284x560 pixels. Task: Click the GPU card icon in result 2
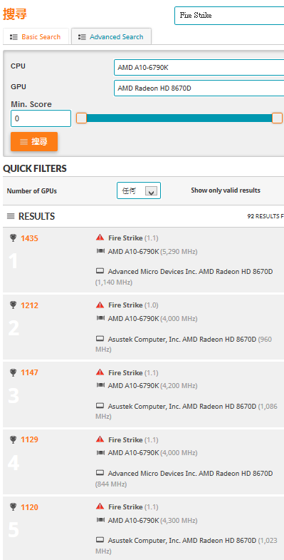100,339
